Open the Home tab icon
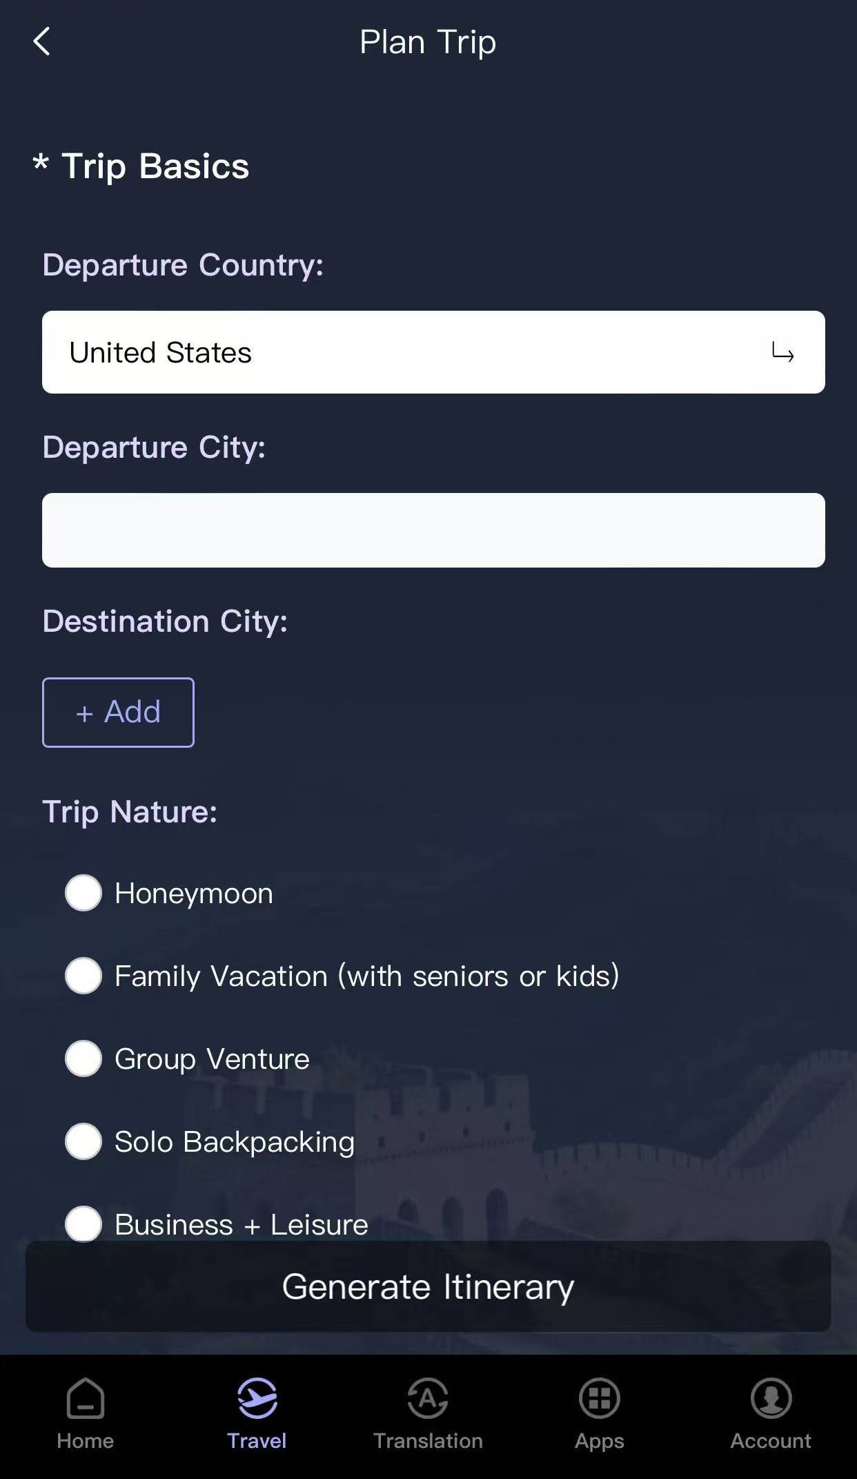The image size is (857, 1479). coord(86,1398)
